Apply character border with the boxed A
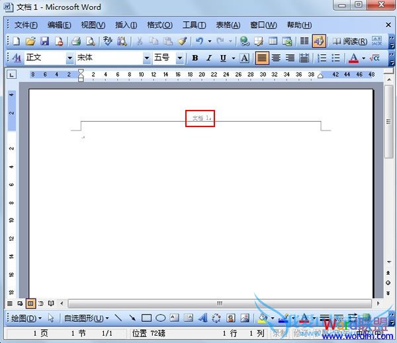This screenshot has height=343, width=397. (244, 58)
